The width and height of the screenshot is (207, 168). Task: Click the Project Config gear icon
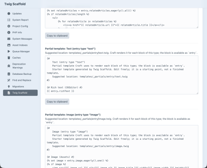[x=9, y=26]
